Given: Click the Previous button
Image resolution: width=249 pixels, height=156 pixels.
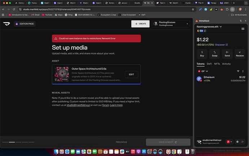Looking at the screenshot, I should tap(121, 142).
